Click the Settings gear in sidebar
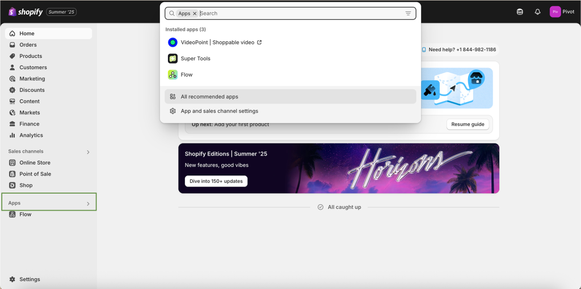 click(12, 279)
